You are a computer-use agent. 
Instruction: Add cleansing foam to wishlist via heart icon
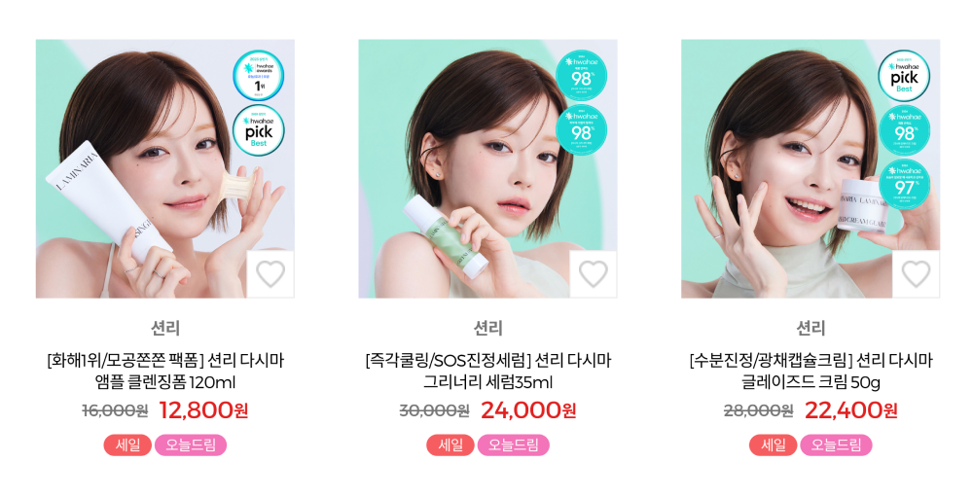pos(270,274)
